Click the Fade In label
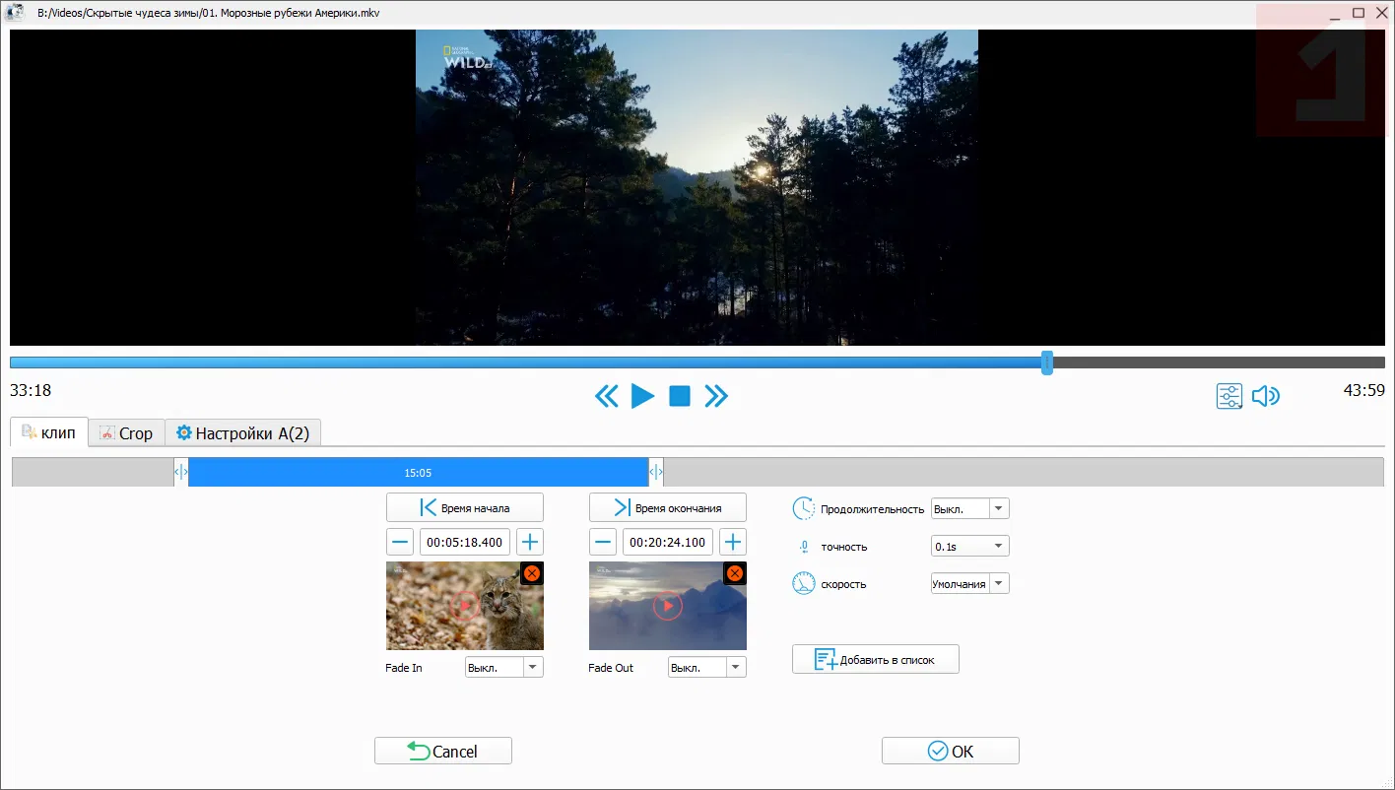Screen dimensions: 1395x790 (404, 668)
